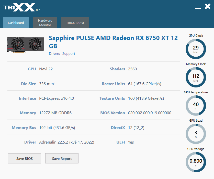
Task: Click the Interface value 'PCI-Express x16 4.0'
Action: pyautogui.click(x=57, y=98)
